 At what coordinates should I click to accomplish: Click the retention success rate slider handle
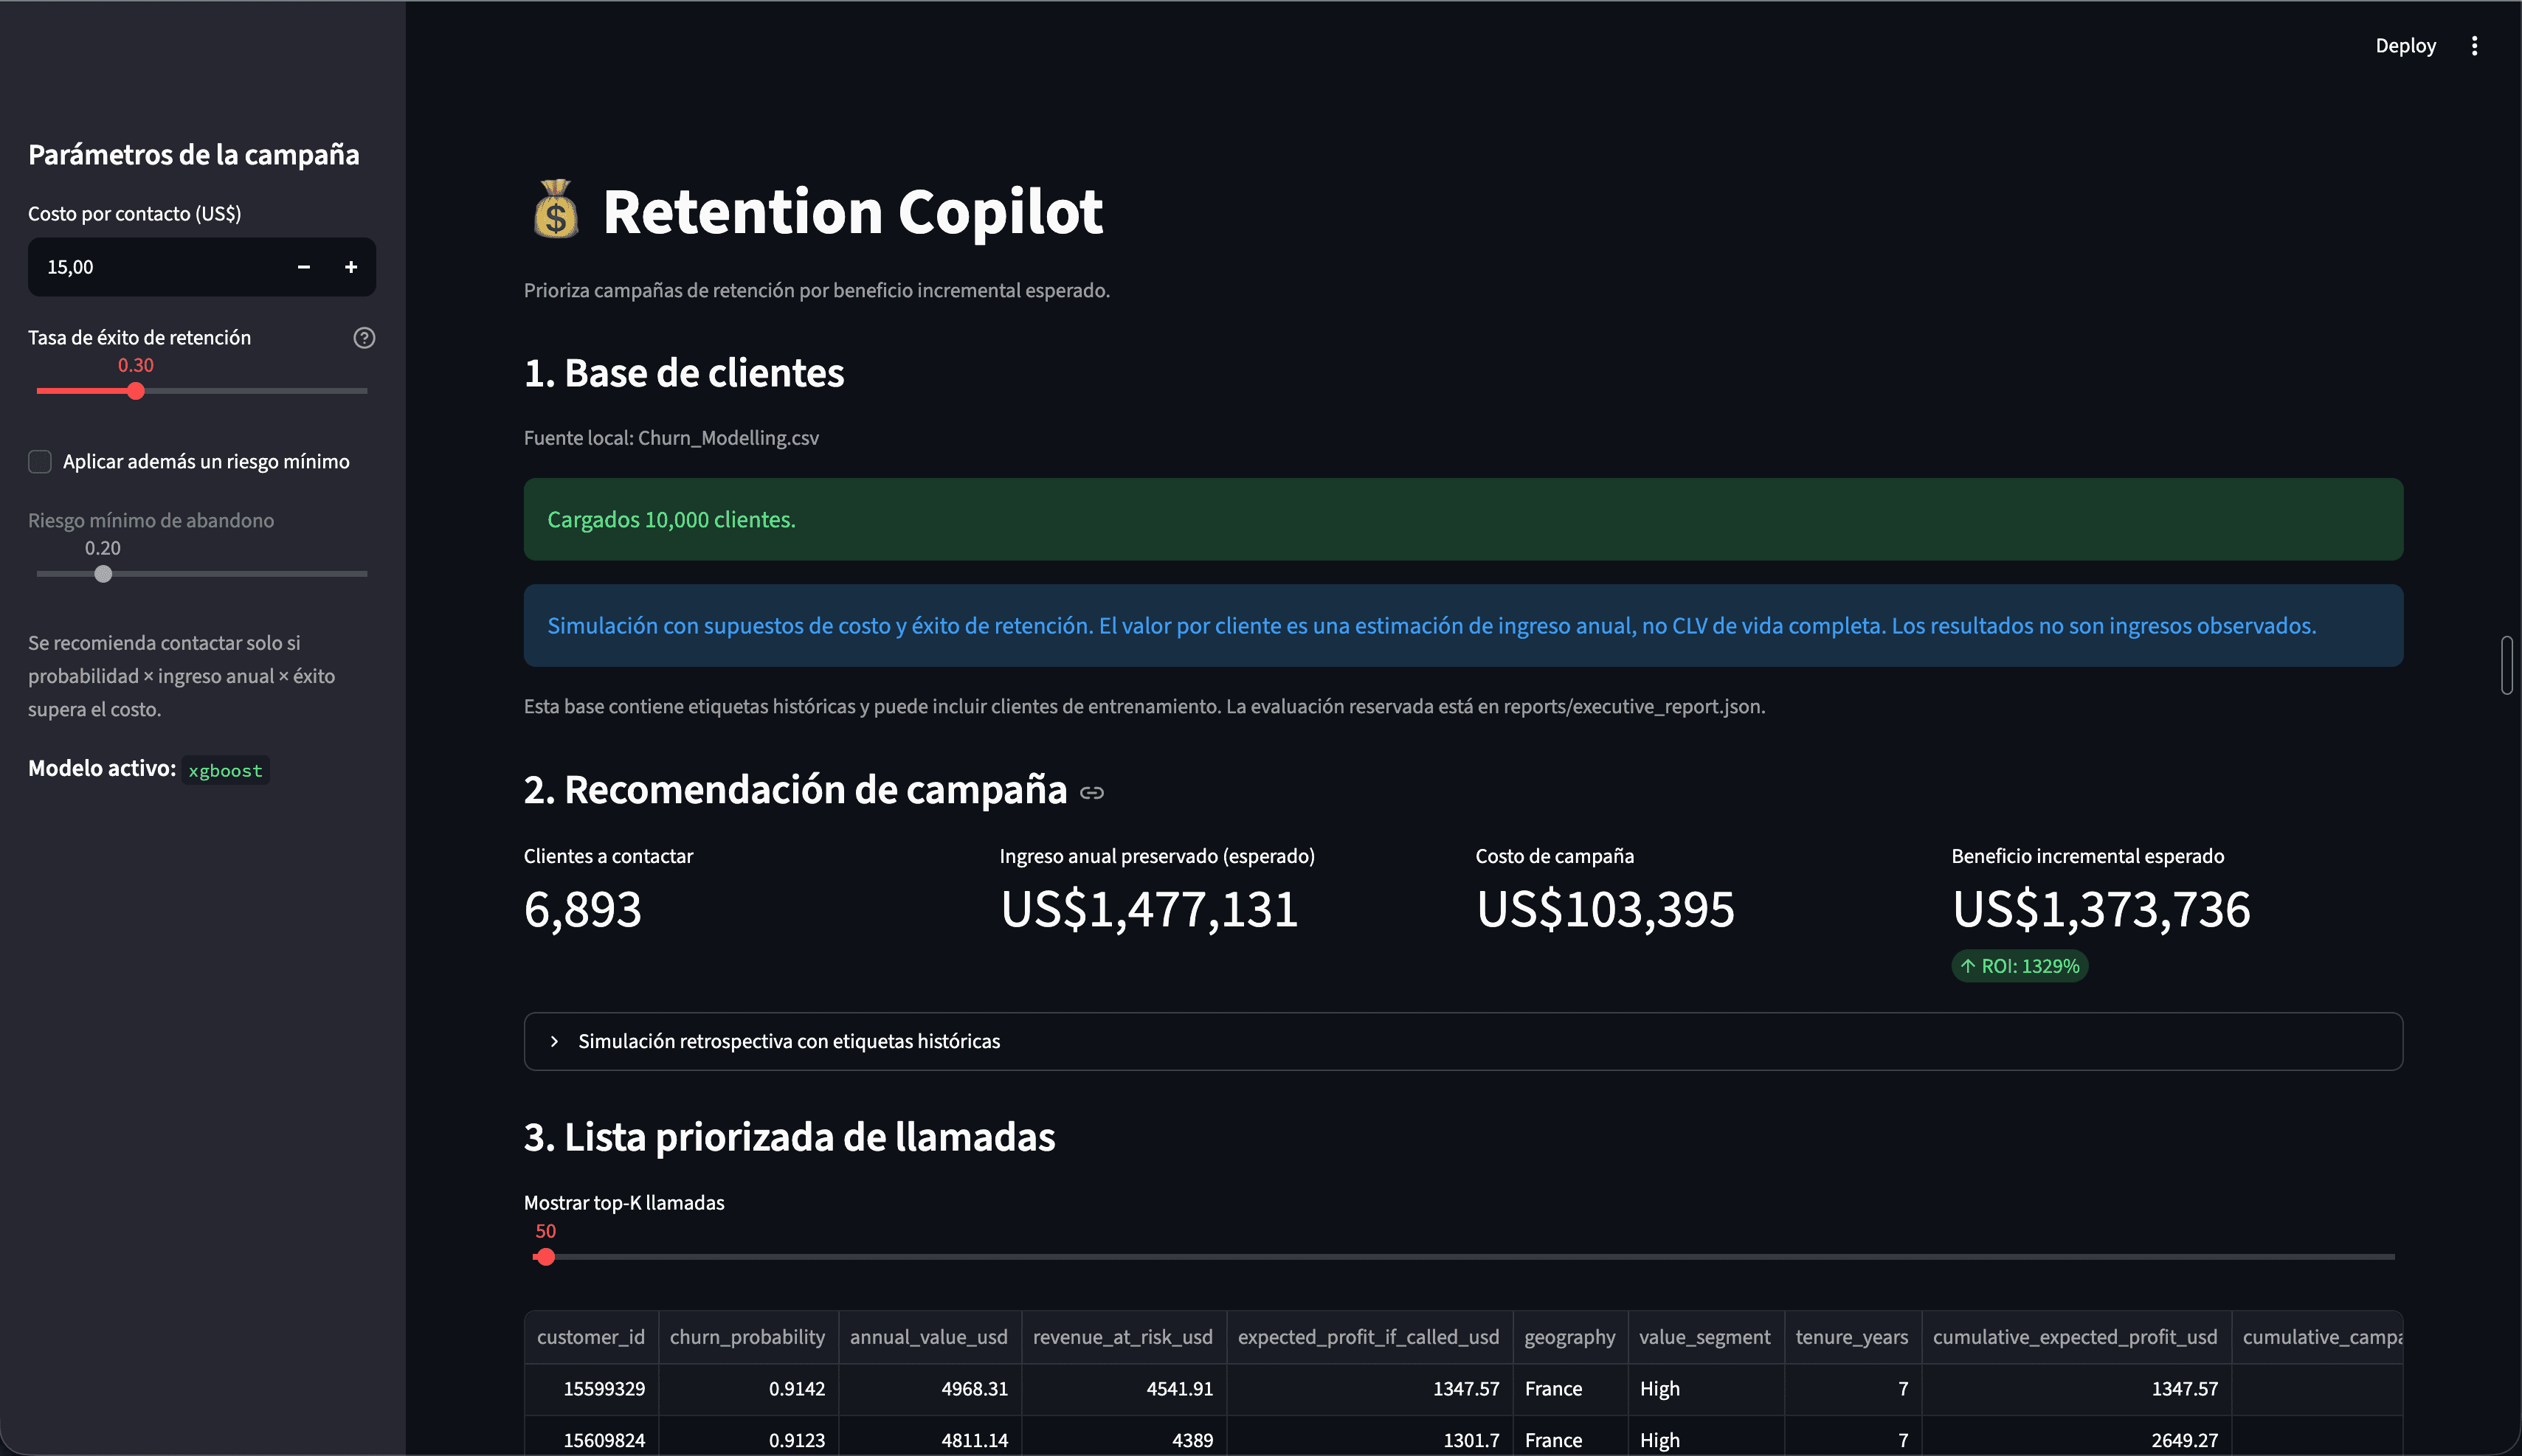coord(136,391)
